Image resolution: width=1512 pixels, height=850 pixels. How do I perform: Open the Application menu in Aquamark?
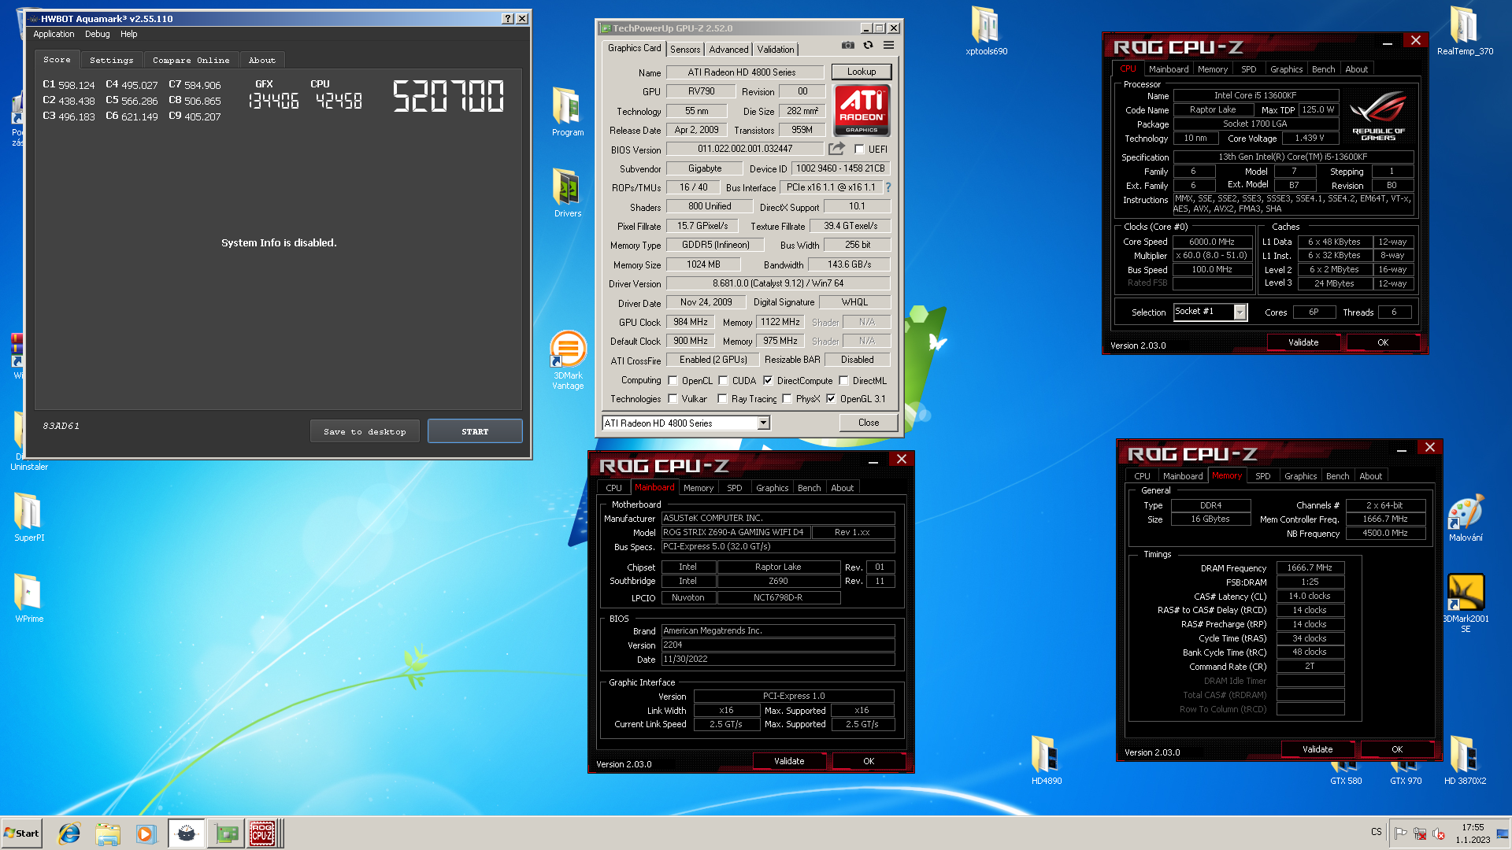(x=54, y=34)
